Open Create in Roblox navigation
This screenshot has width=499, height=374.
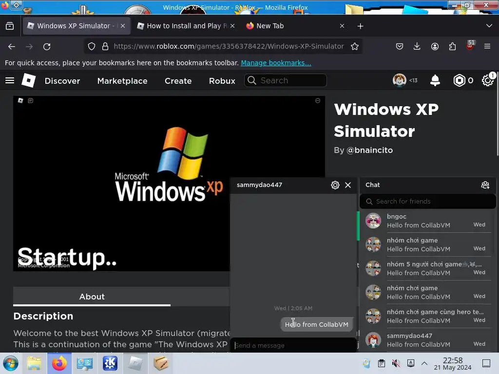pos(178,81)
